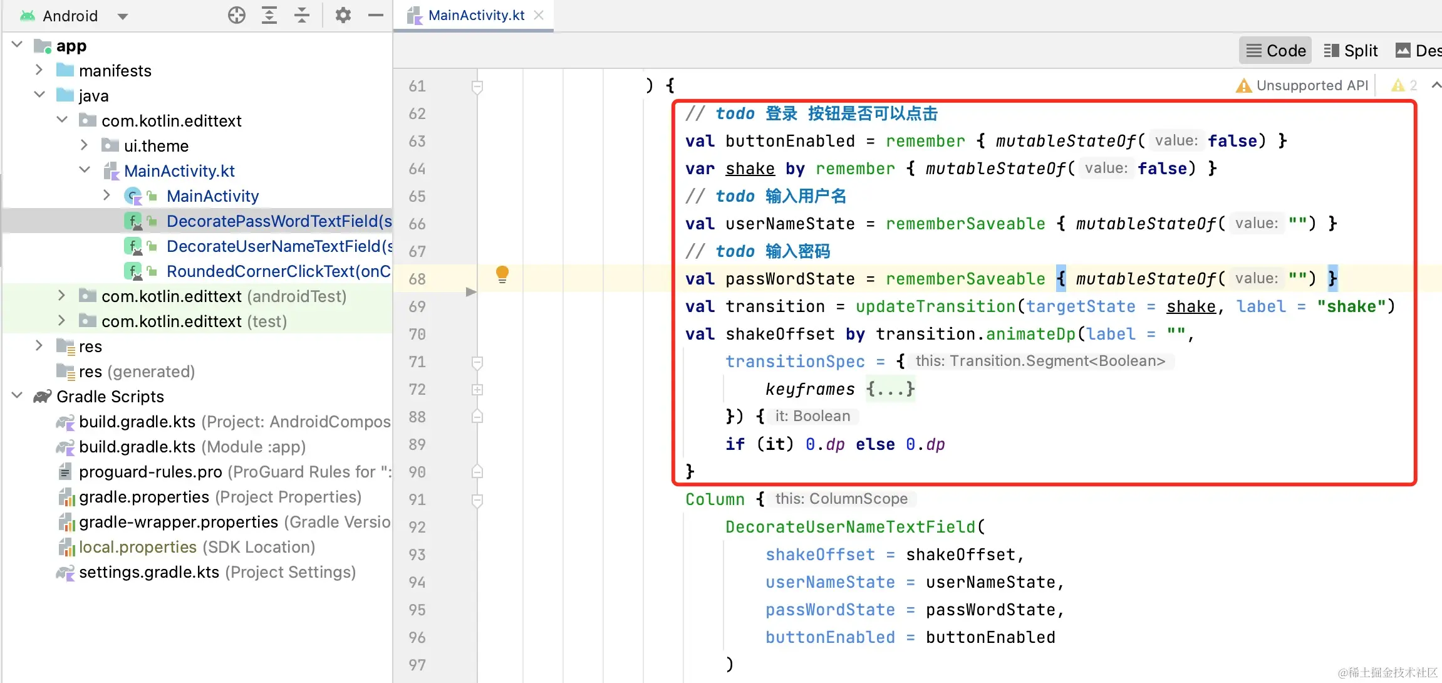This screenshot has height=683, width=1442.
Task: Toggle the fold marker at line 91 Column
Action: (x=477, y=500)
